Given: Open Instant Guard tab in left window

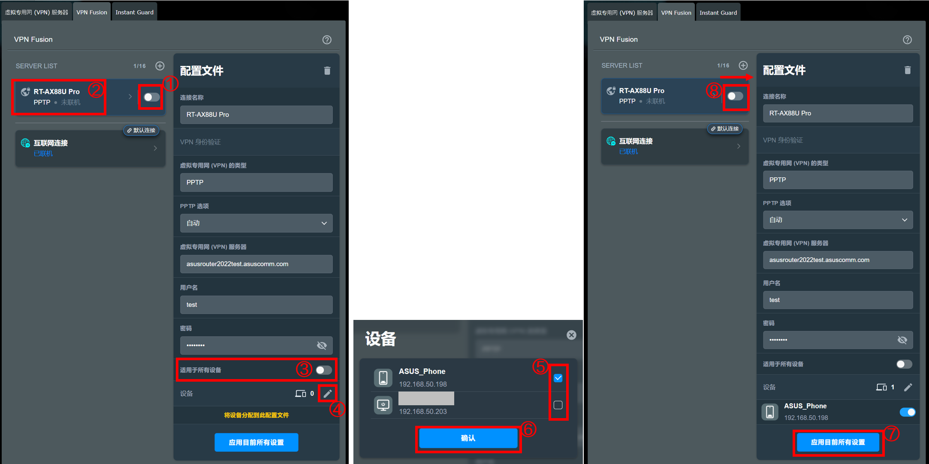Looking at the screenshot, I should (x=134, y=12).
